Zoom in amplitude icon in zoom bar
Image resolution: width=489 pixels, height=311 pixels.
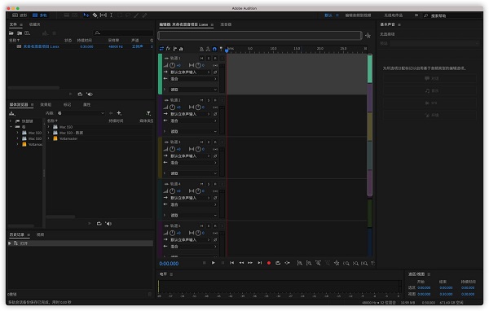coord(299,264)
